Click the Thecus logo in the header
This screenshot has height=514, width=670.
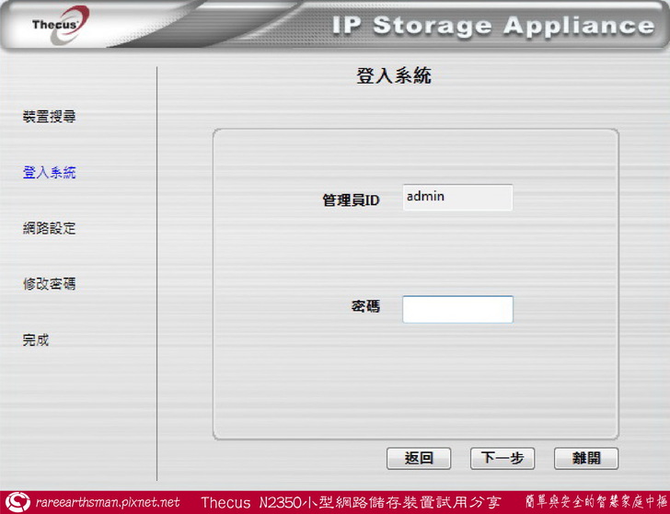[61, 25]
